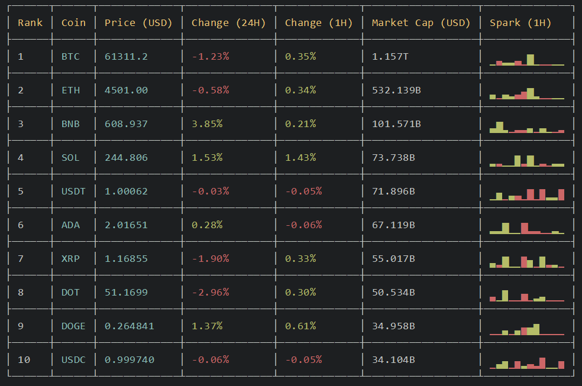Click the DOT price 51.1699
The width and height of the screenshot is (582, 386).
point(126,293)
